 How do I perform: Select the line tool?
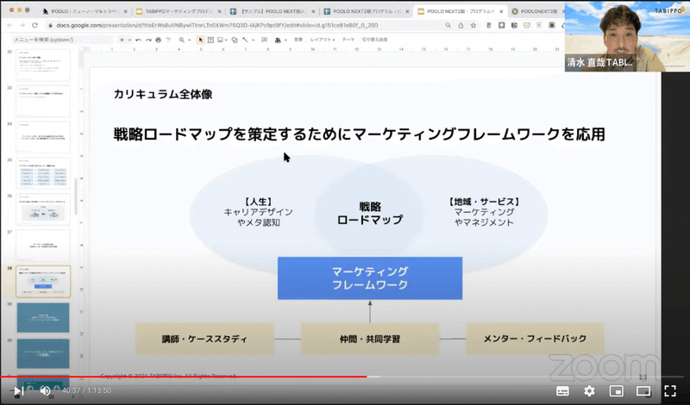(245, 40)
